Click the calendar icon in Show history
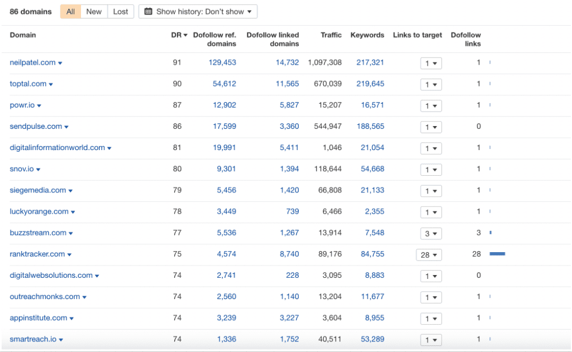Image resolution: width=572 pixels, height=352 pixels. click(x=148, y=11)
